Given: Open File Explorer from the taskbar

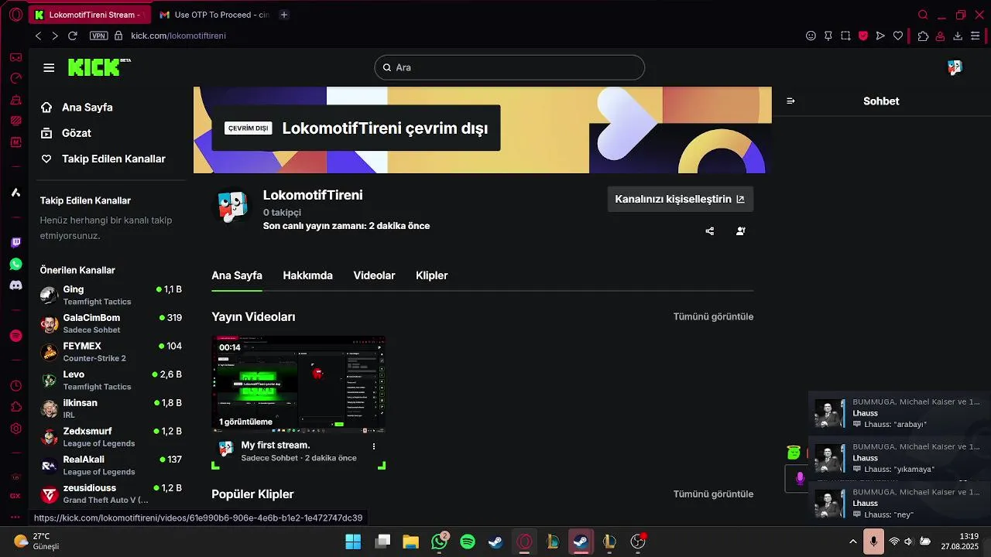Looking at the screenshot, I should 410,542.
